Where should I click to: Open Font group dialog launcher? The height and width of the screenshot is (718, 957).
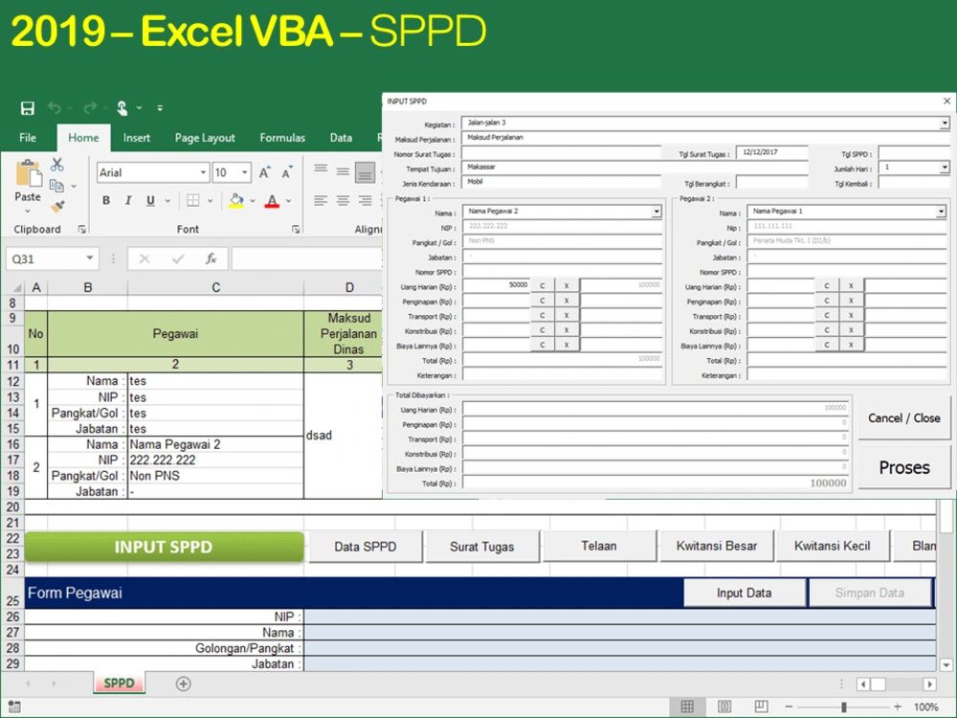tap(296, 230)
